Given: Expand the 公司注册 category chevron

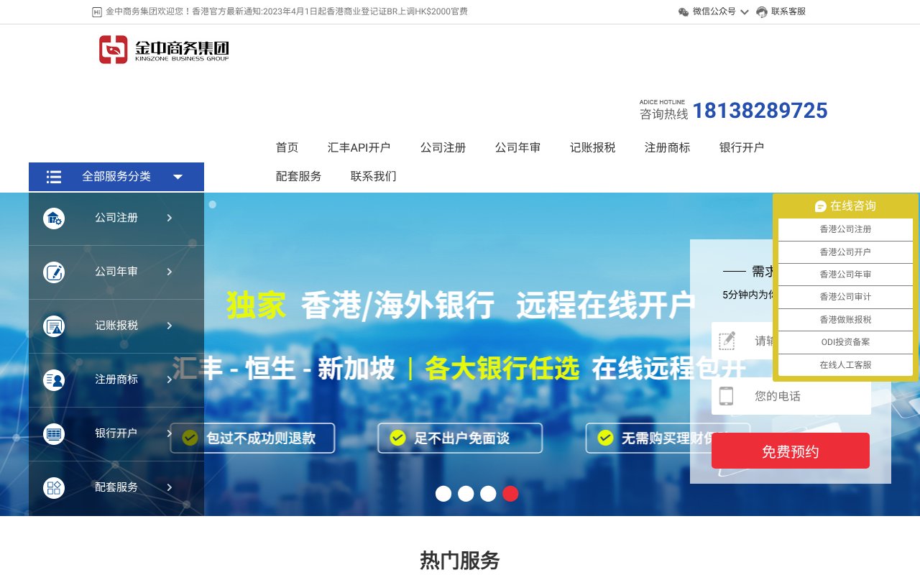Looking at the screenshot, I should click(x=169, y=218).
